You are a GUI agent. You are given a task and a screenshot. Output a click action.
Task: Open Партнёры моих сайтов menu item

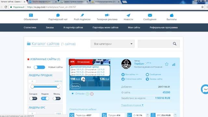(x=105, y=27)
